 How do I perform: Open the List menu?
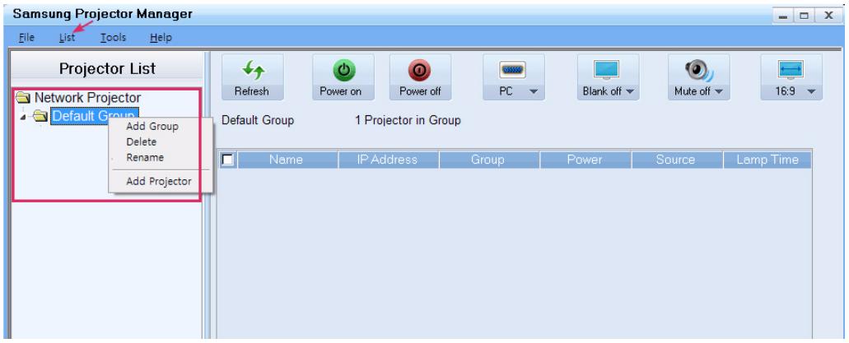(x=68, y=37)
